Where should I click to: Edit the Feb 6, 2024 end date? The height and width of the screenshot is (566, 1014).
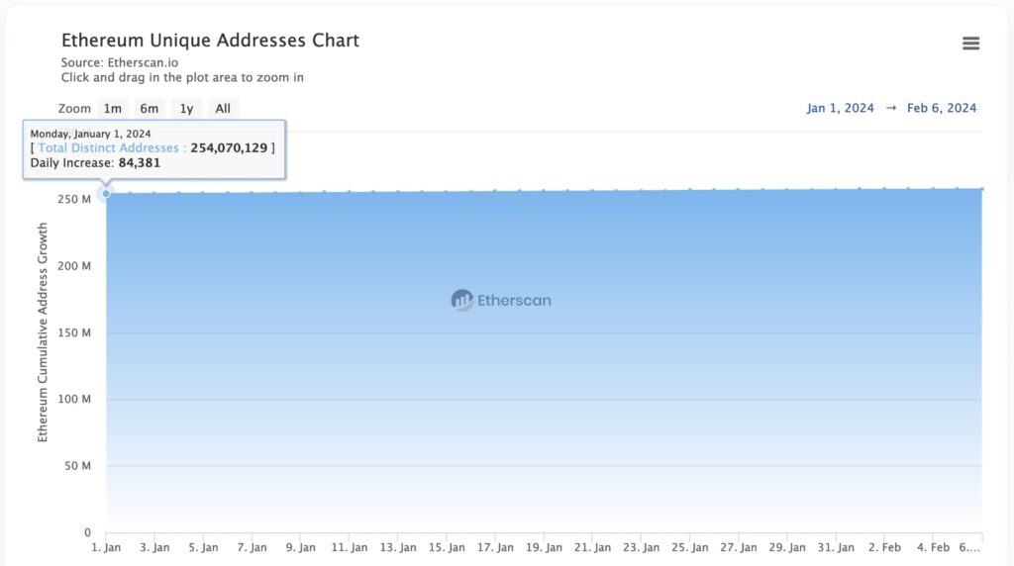click(x=942, y=108)
